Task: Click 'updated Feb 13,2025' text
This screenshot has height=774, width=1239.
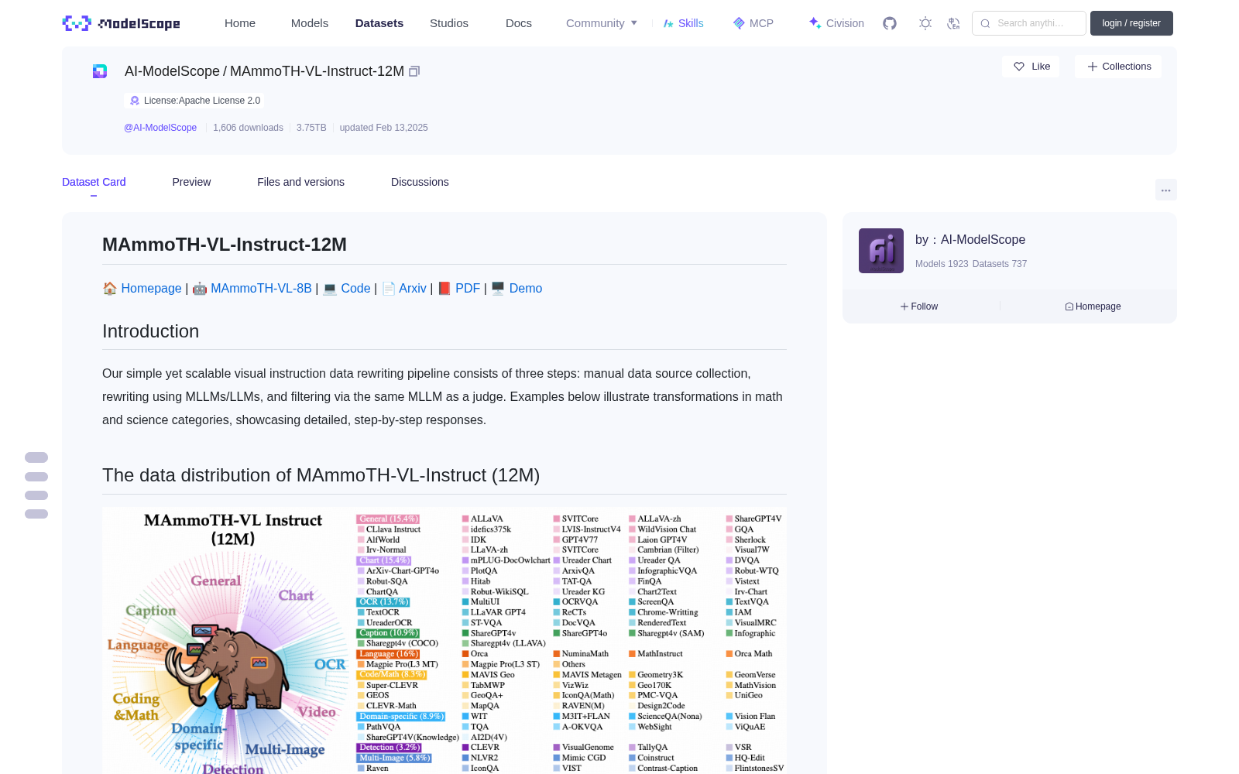Action: tap(383, 128)
